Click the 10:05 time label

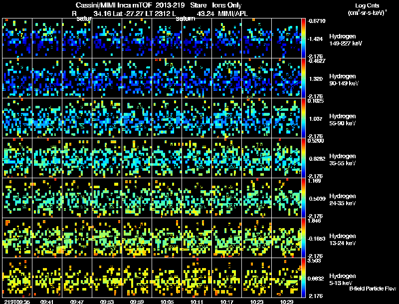[167, 302]
